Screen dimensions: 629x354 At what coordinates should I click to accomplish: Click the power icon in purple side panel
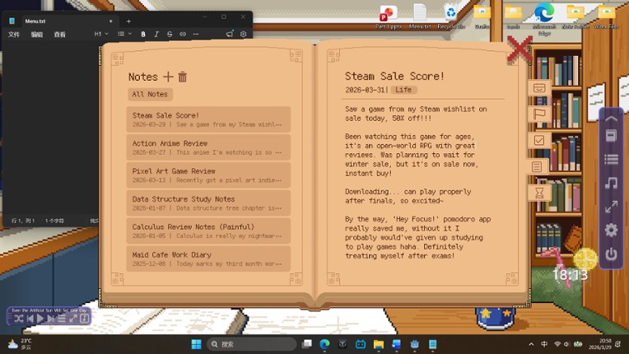click(611, 254)
